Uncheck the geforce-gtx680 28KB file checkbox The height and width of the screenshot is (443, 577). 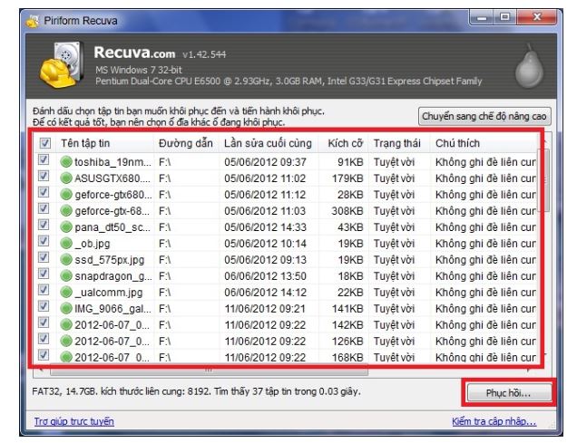point(44,192)
